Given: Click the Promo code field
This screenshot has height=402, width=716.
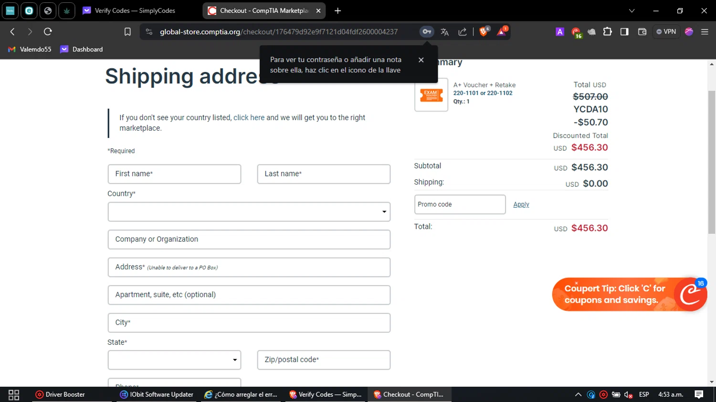Looking at the screenshot, I should click(x=460, y=204).
